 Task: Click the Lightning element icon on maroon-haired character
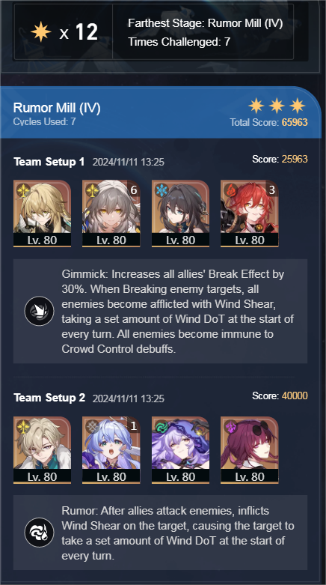[230, 426]
